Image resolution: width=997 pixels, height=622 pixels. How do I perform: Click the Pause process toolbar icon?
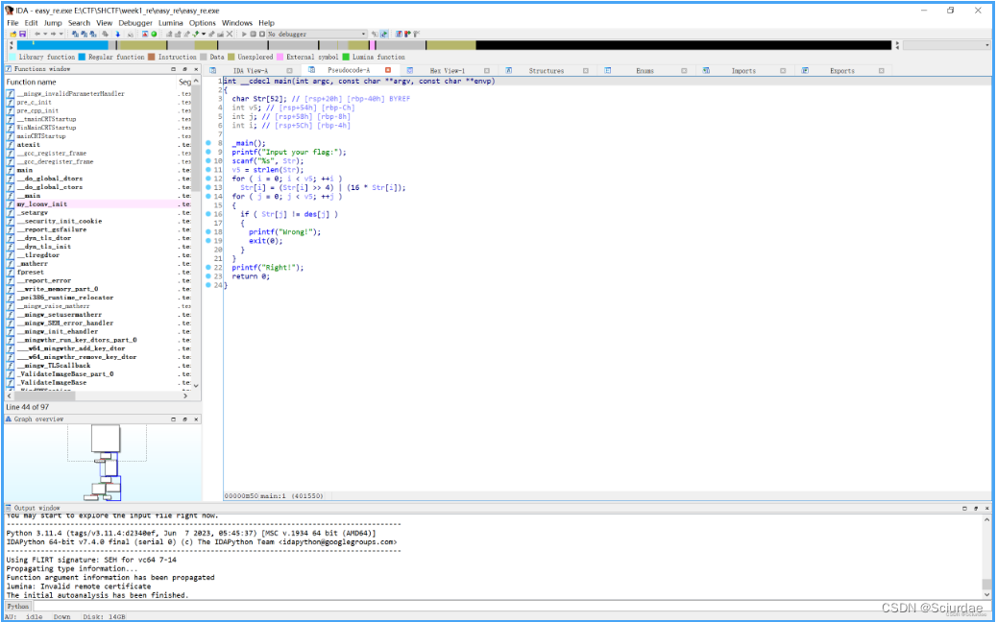tap(253, 34)
